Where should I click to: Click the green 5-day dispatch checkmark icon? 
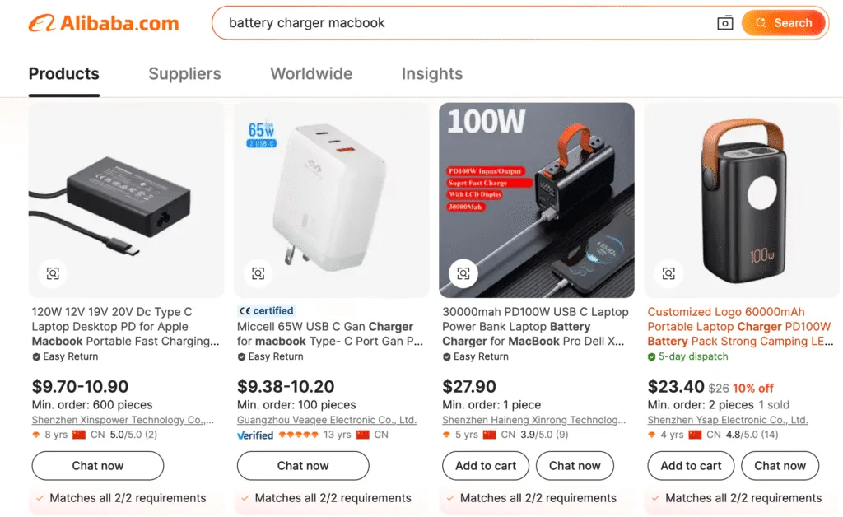(x=653, y=356)
